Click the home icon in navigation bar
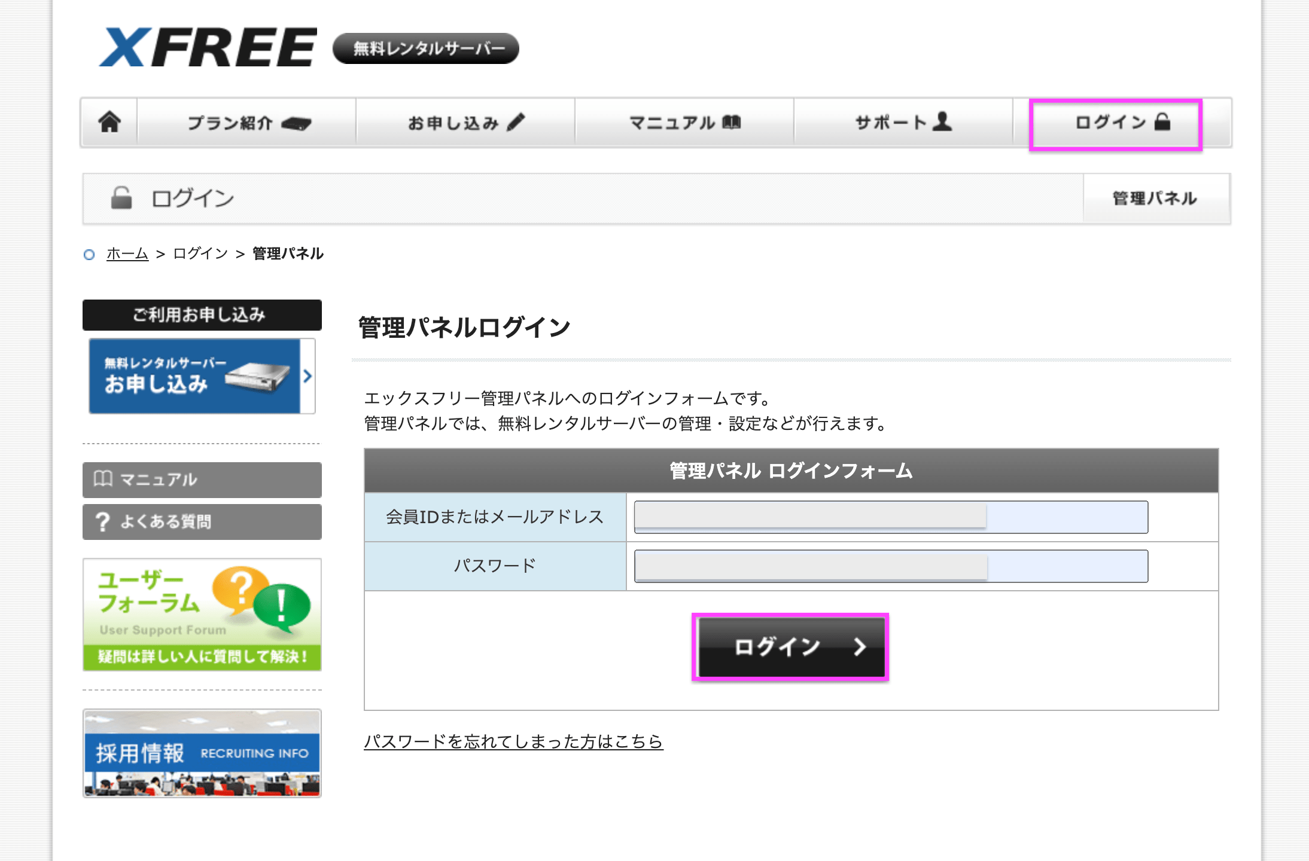This screenshot has height=861, width=1309. (x=109, y=122)
